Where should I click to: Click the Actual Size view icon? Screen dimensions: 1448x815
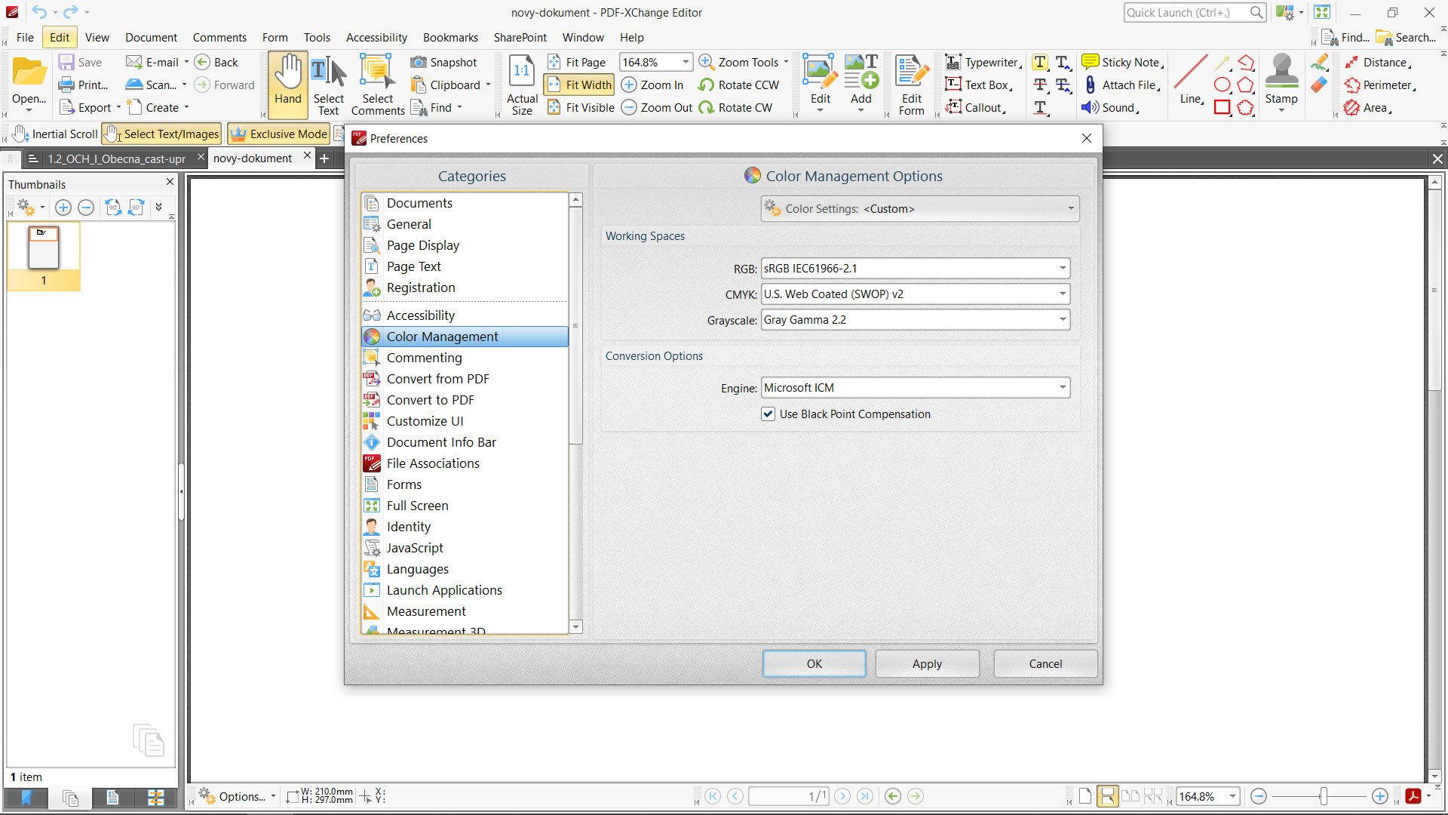(522, 85)
